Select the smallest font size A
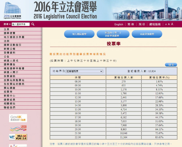The image size is (182, 147). (166, 24)
